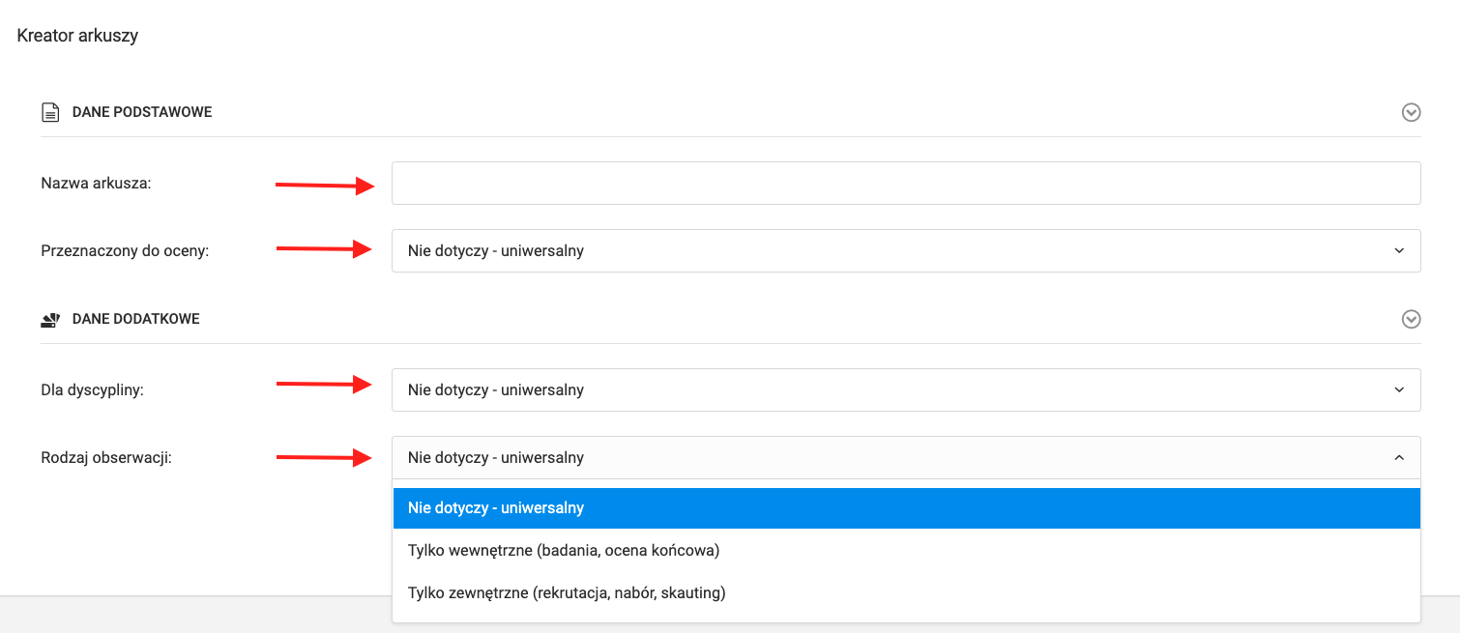Click the Przeznaczony do oceny label
1460x633 pixels.
pos(125,250)
